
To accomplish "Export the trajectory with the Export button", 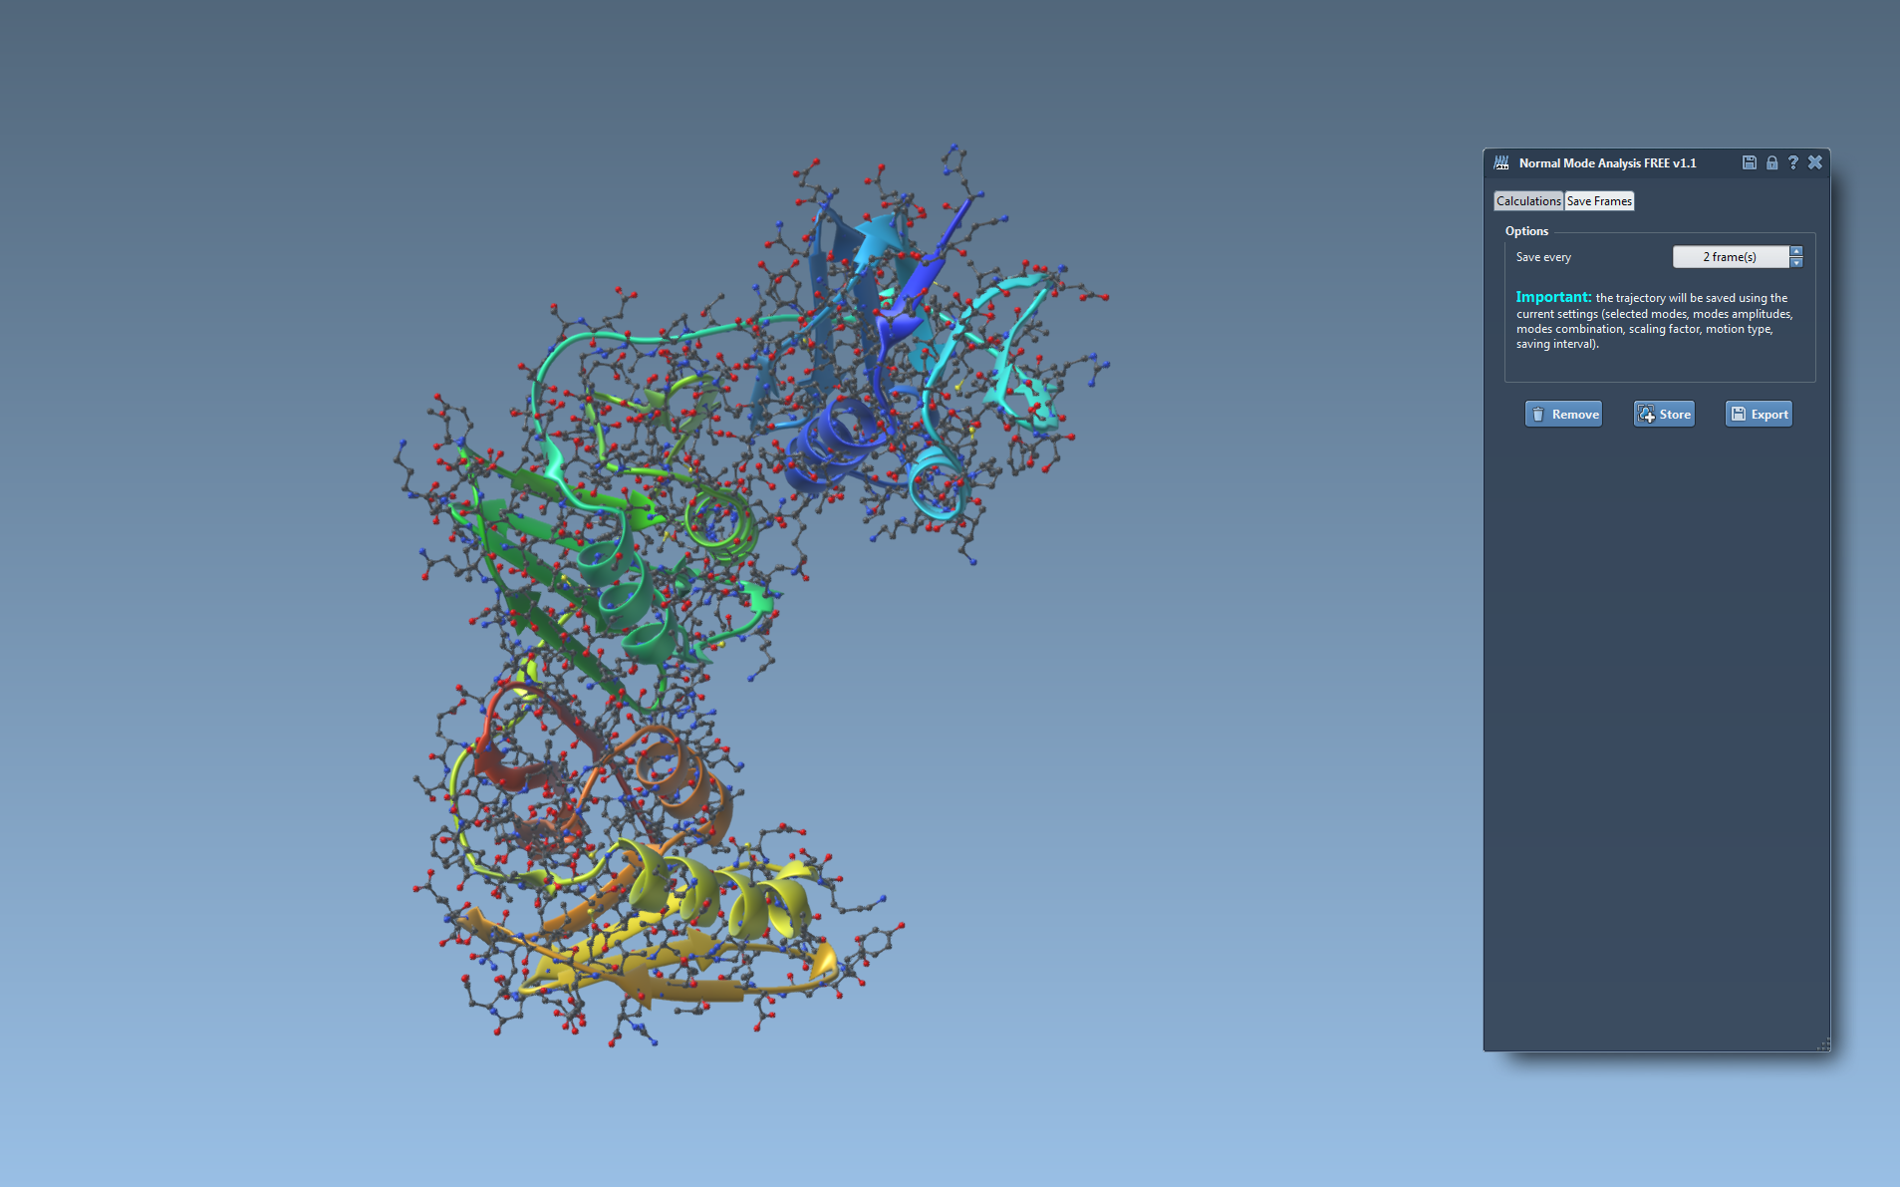I will pyautogui.click(x=1759, y=415).
